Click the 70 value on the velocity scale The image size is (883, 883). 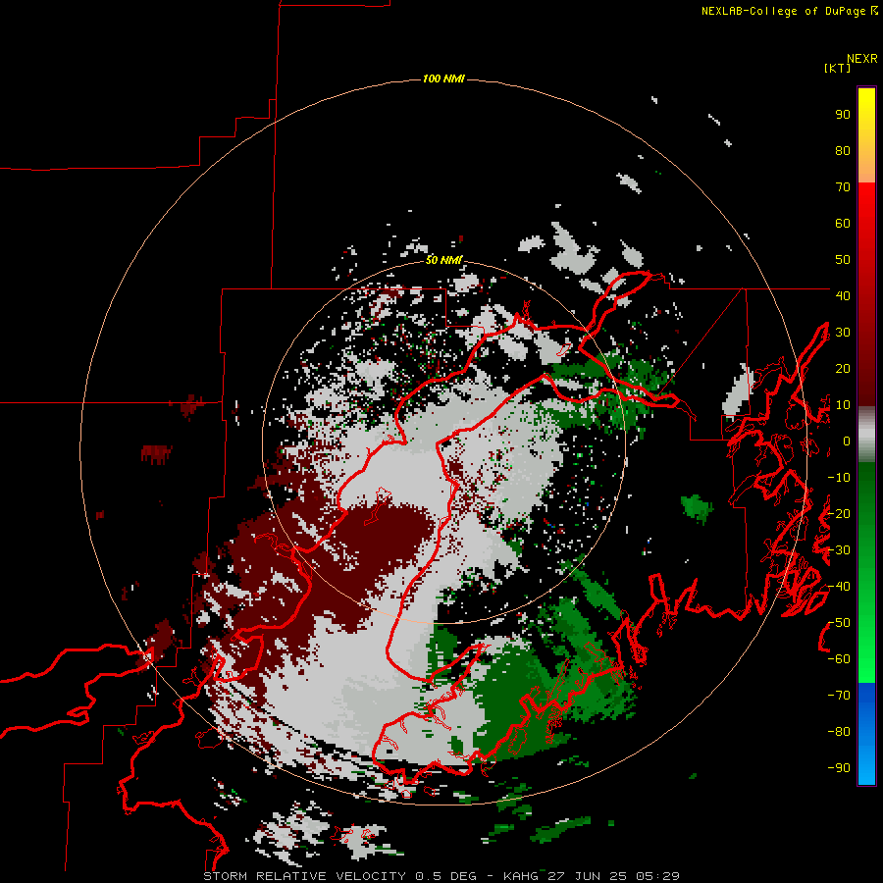tap(843, 187)
